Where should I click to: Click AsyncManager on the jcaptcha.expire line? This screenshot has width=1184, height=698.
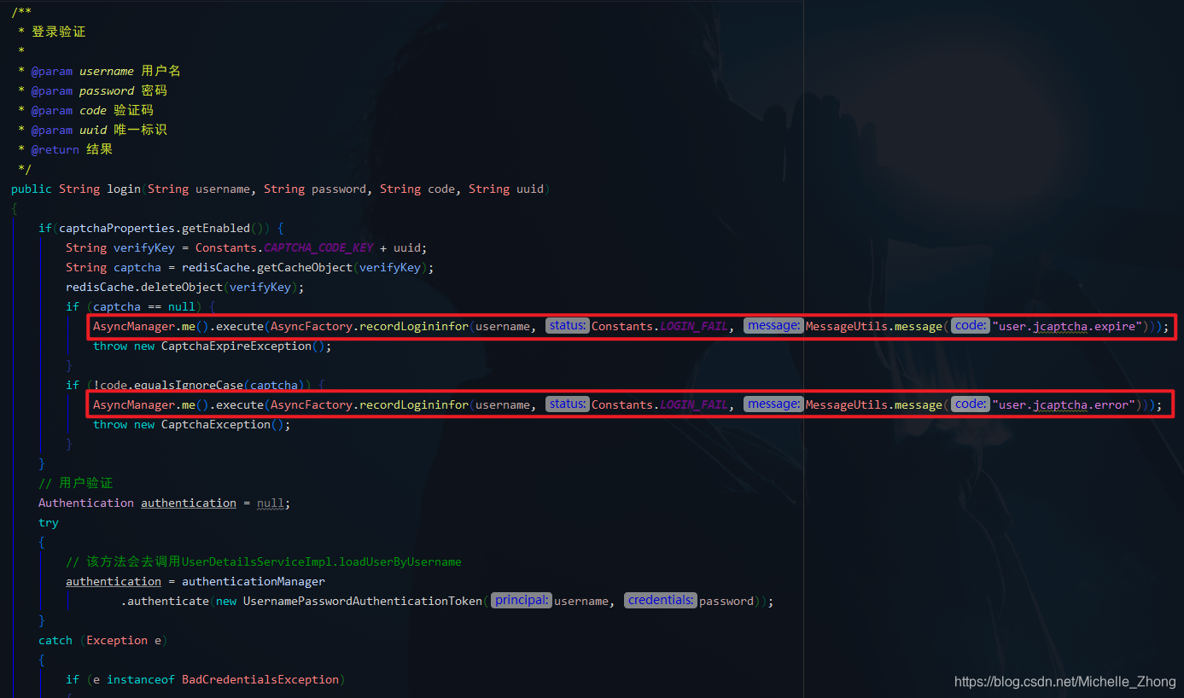(134, 326)
